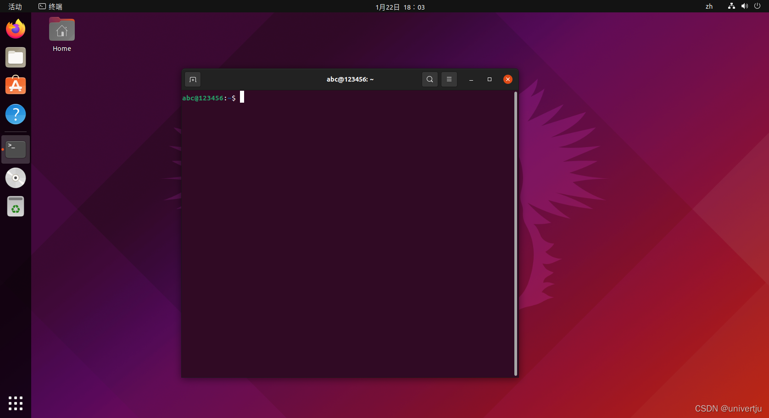Open Firefox from the dock

(x=16, y=29)
